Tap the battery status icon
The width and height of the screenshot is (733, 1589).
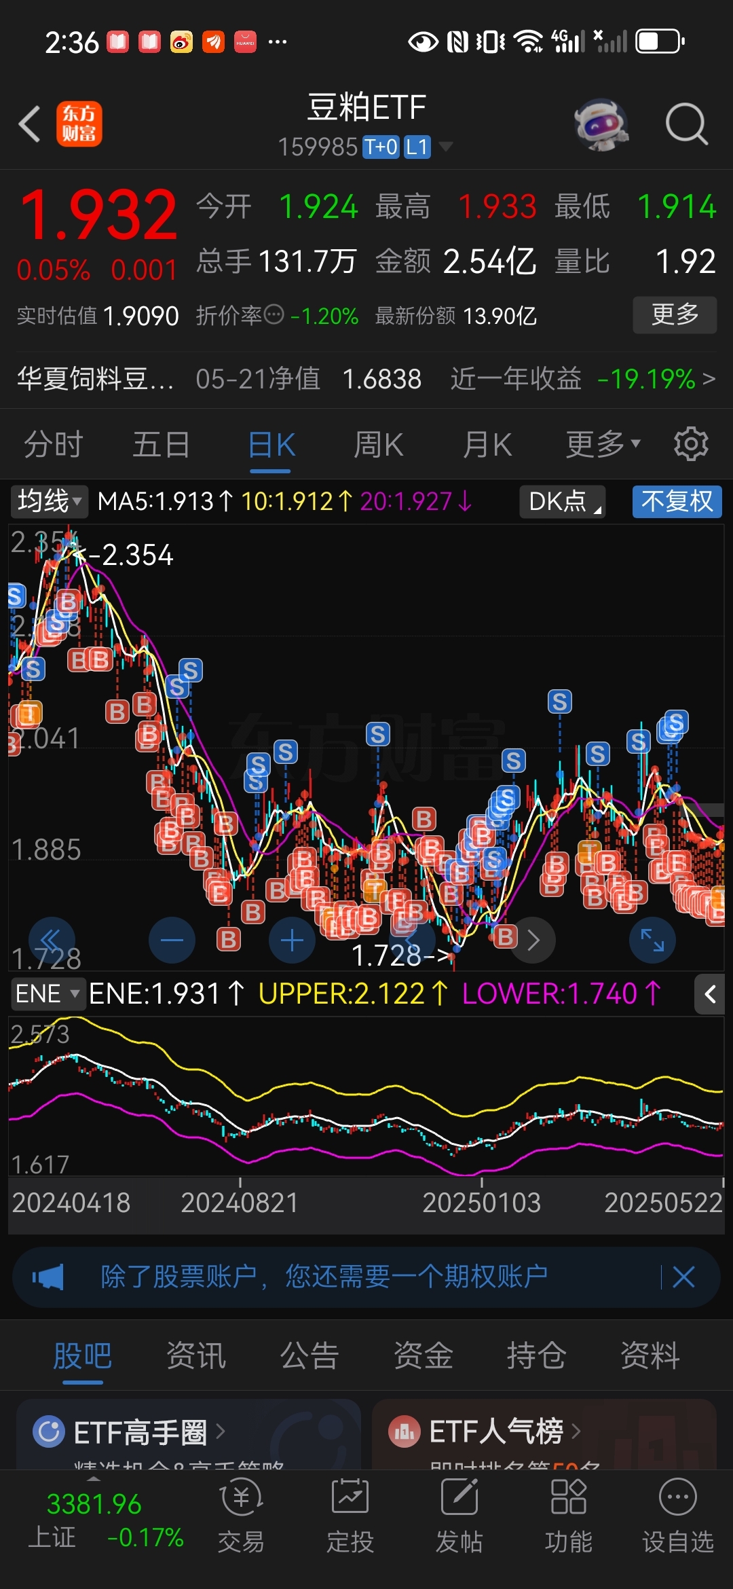(x=660, y=41)
